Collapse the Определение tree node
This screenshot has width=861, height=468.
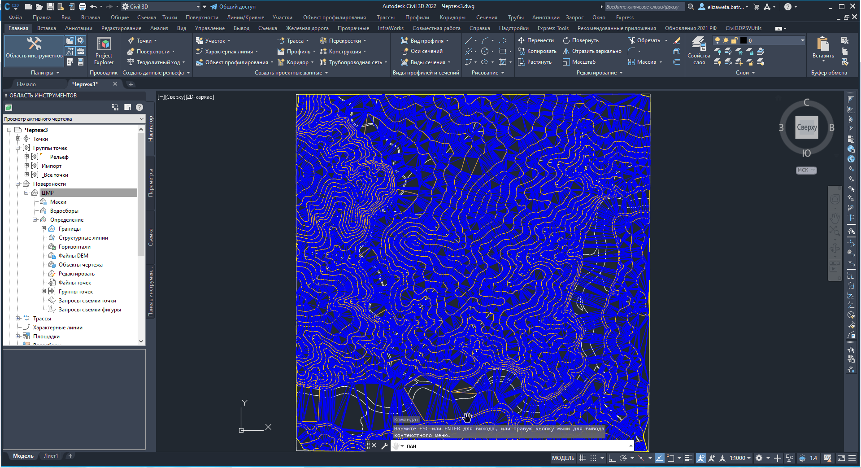pyautogui.click(x=35, y=220)
